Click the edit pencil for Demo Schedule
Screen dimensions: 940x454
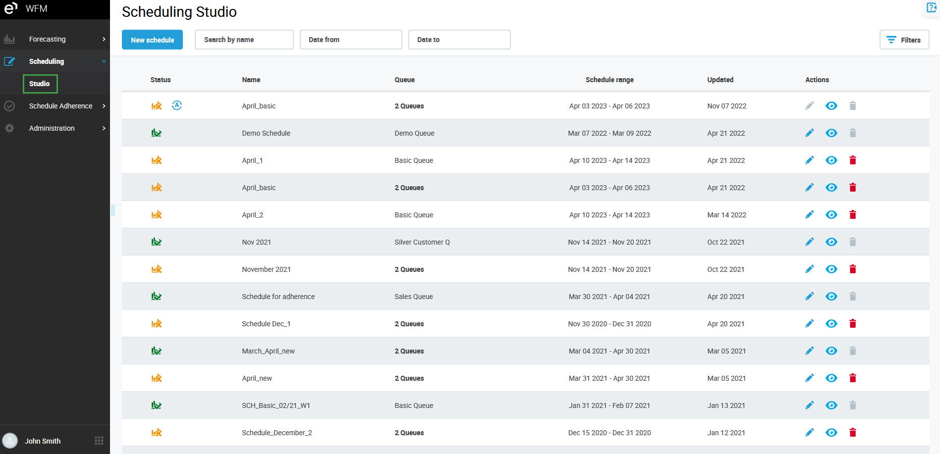(809, 133)
